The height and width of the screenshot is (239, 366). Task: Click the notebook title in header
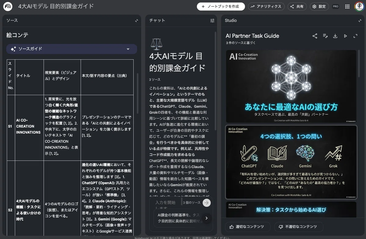click(x=56, y=6)
